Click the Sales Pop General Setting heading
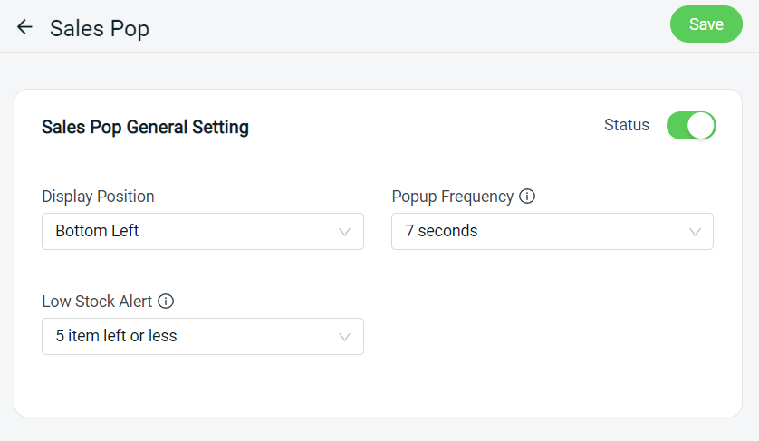This screenshot has width=759, height=441. click(145, 128)
